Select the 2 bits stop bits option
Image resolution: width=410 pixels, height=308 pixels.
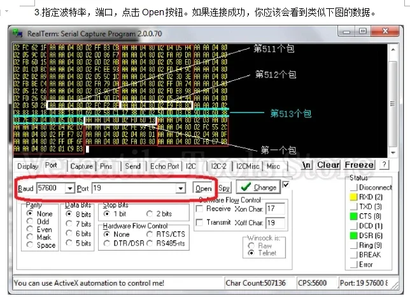pos(150,214)
